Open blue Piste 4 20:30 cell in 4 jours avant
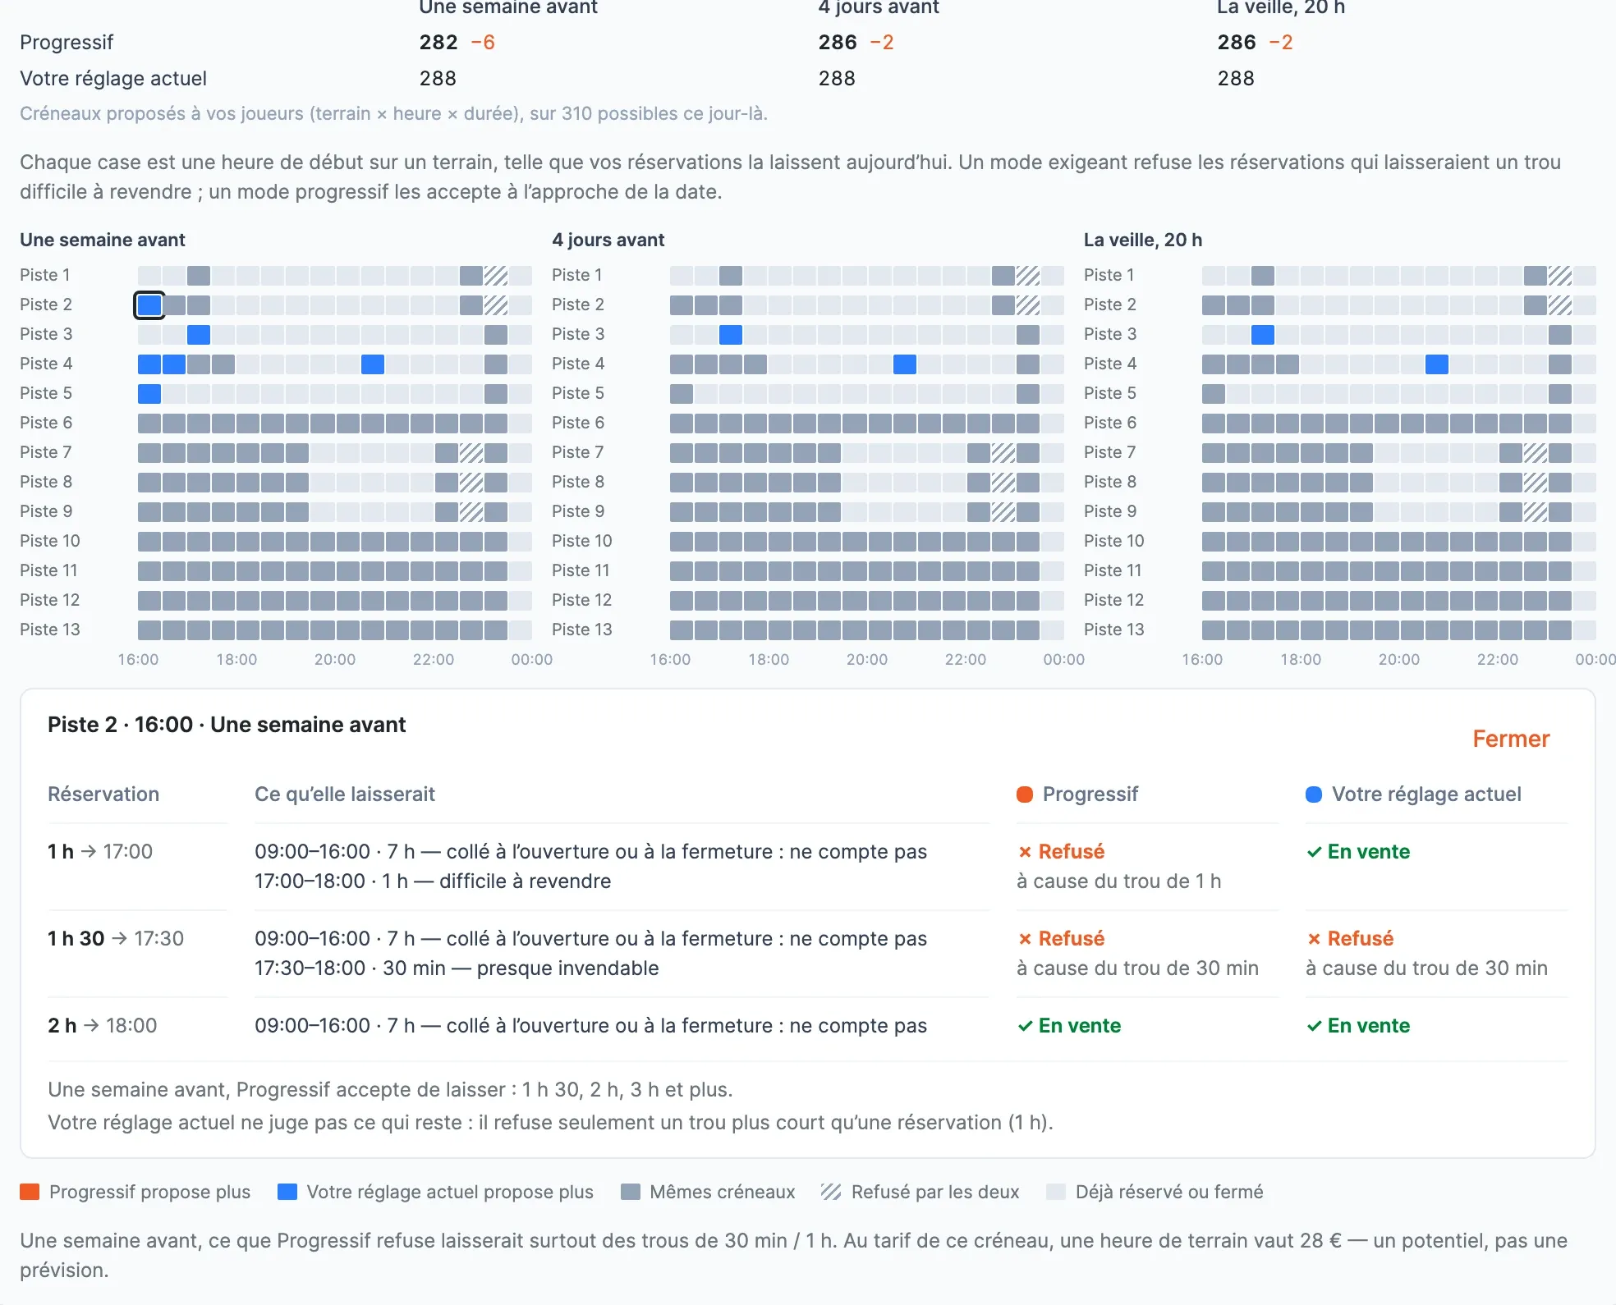The width and height of the screenshot is (1616, 1305). pyautogui.click(x=905, y=364)
